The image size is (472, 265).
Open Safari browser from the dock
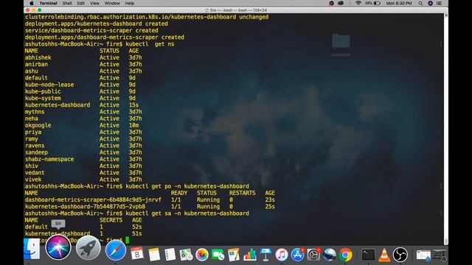pos(116,250)
